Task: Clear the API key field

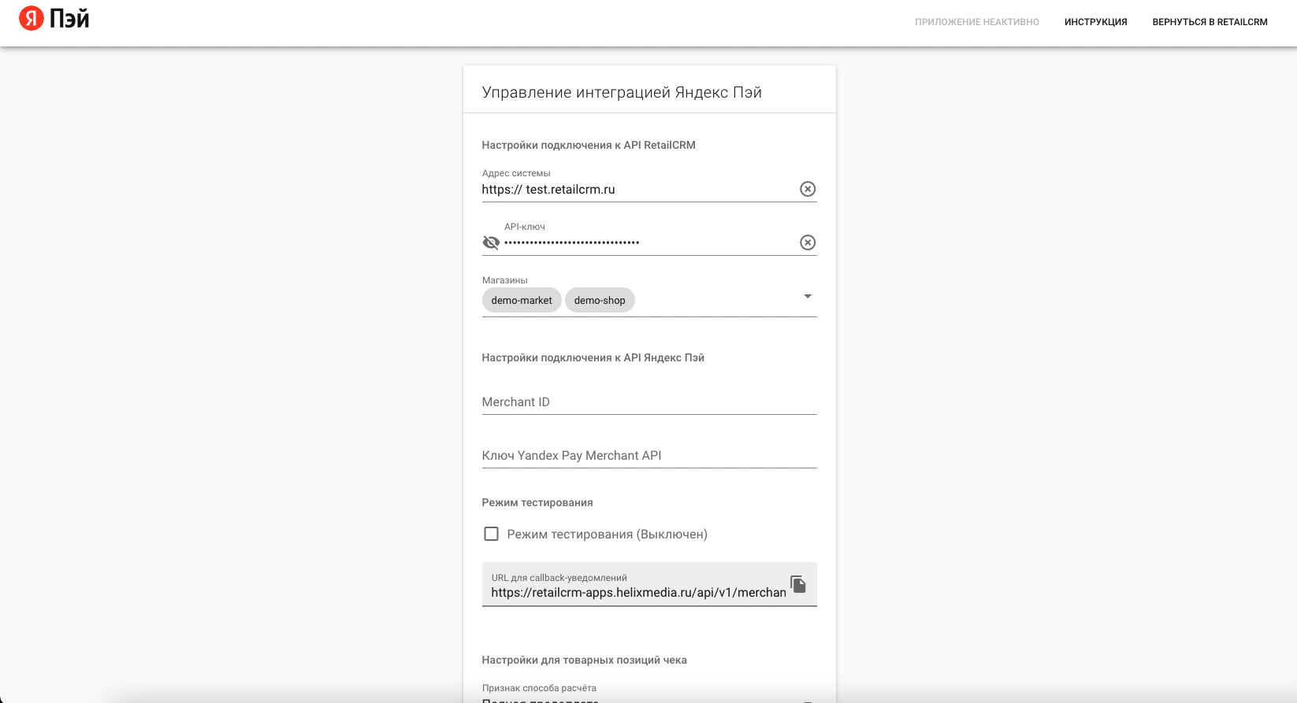Action: (808, 242)
